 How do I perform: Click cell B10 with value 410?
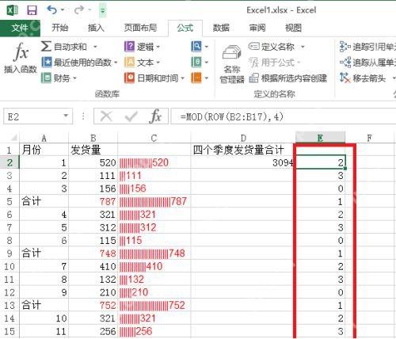[93, 266]
